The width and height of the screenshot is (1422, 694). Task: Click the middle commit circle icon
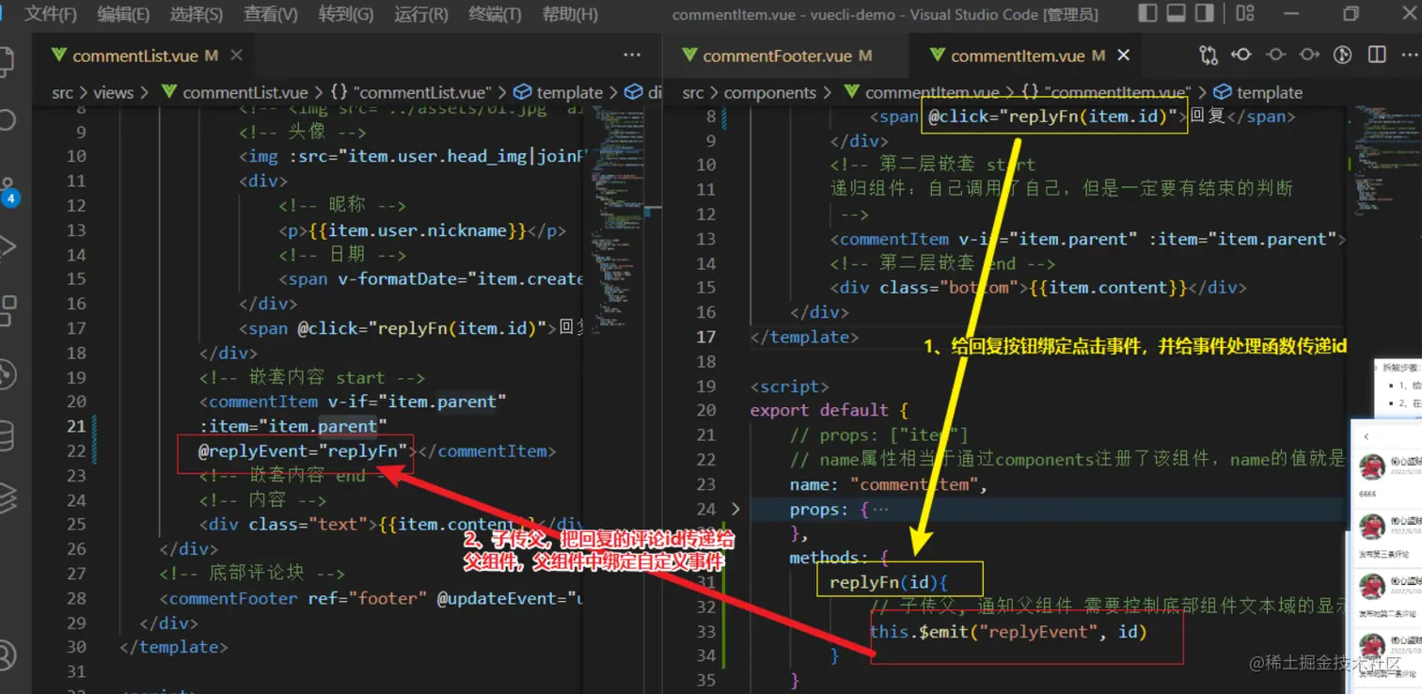click(1276, 55)
